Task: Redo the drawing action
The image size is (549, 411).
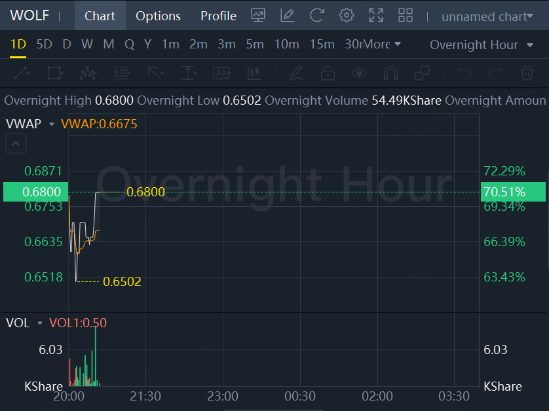Action: [x=495, y=73]
